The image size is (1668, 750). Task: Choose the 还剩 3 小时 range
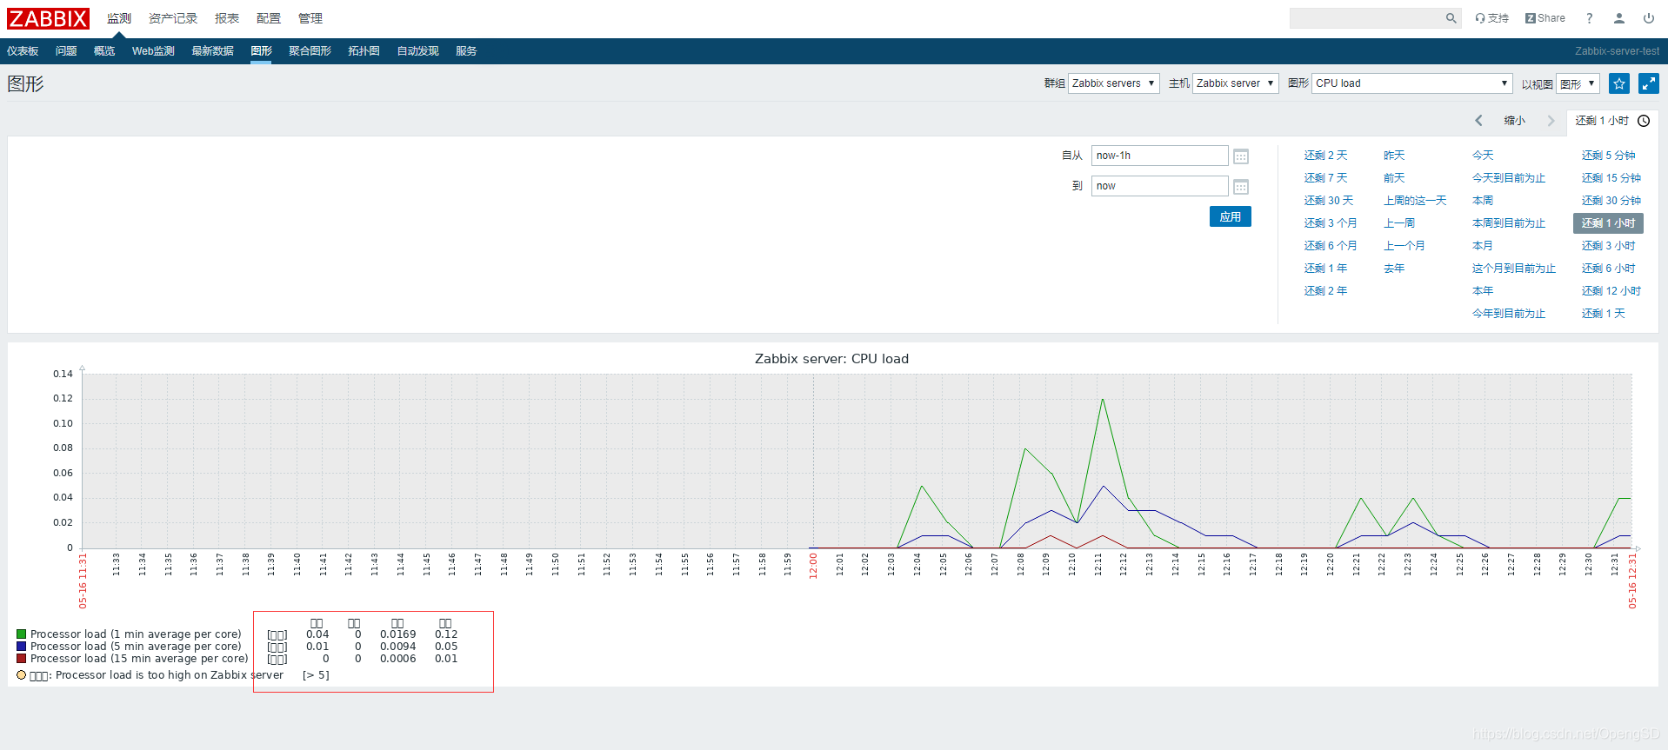pos(1608,246)
